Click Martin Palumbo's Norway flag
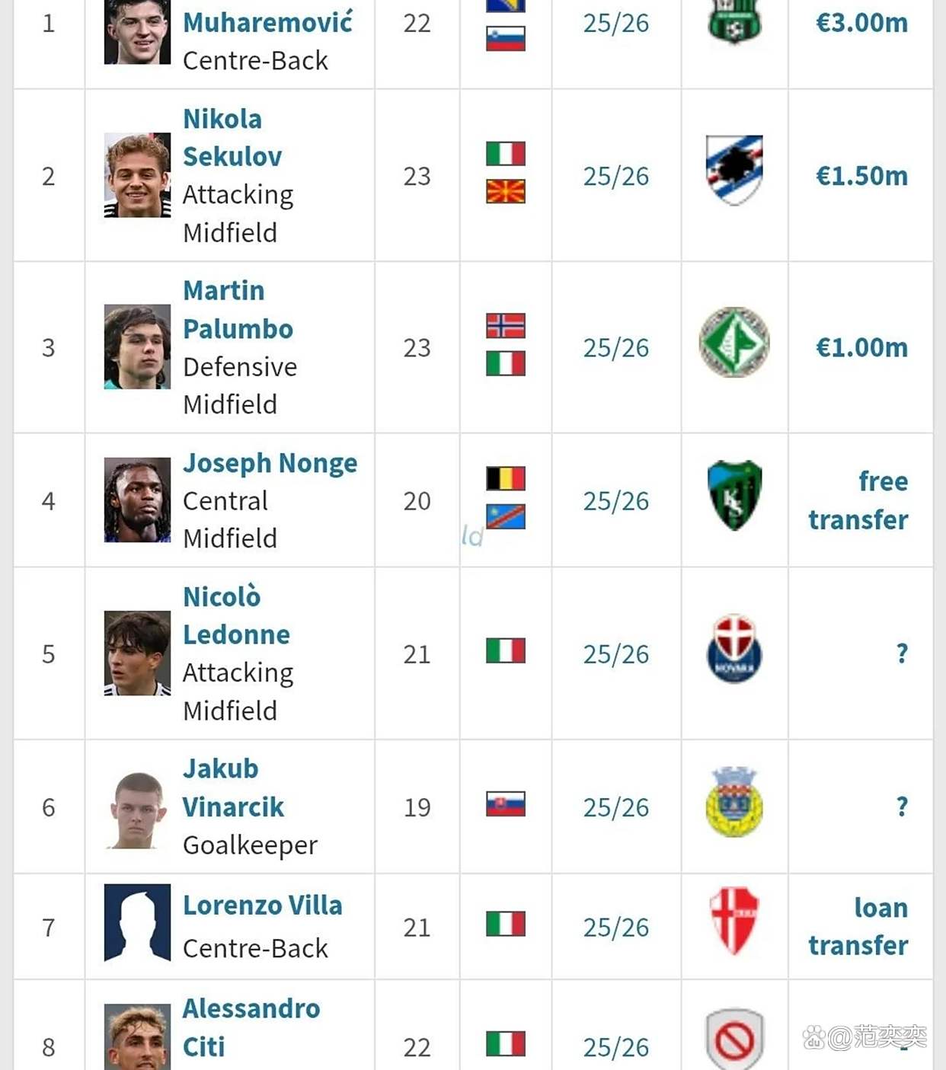Screen dimensions: 946x1070 point(506,325)
